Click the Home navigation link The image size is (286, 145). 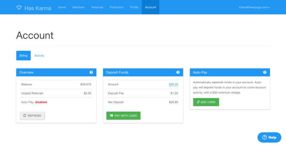point(62,7)
